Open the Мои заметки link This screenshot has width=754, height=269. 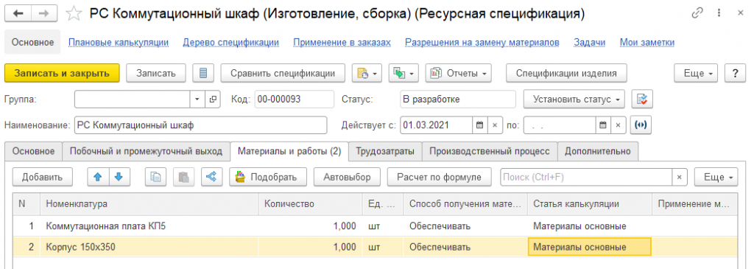pos(646,42)
